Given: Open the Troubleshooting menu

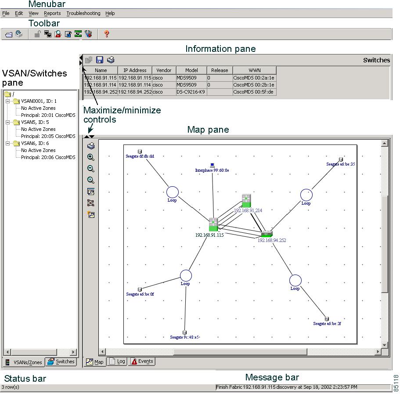Looking at the screenshot, I should click(x=83, y=13).
